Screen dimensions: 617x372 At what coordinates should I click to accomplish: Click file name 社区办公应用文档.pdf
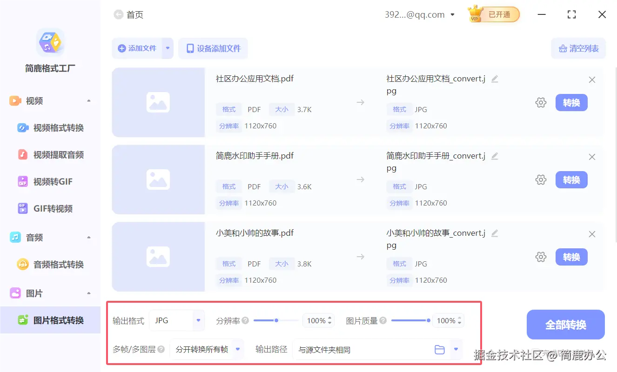point(255,79)
